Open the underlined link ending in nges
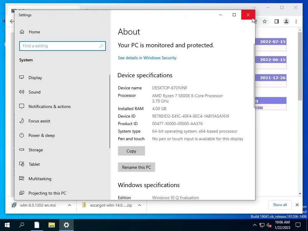Viewport: 308px width, 231px height. [259, 107]
